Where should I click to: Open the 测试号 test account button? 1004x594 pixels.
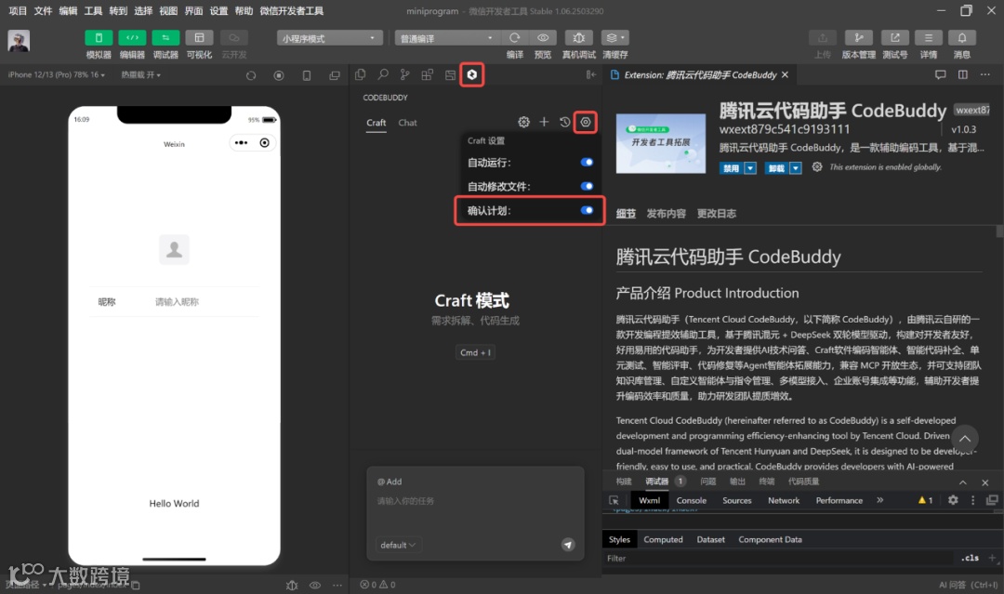point(894,38)
